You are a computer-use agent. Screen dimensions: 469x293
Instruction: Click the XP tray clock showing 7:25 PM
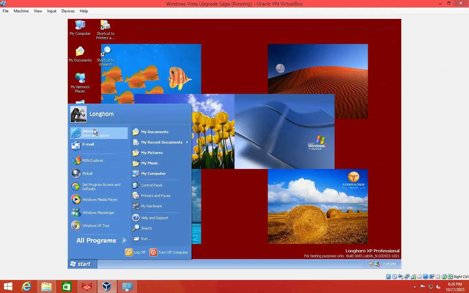tap(389, 264)
